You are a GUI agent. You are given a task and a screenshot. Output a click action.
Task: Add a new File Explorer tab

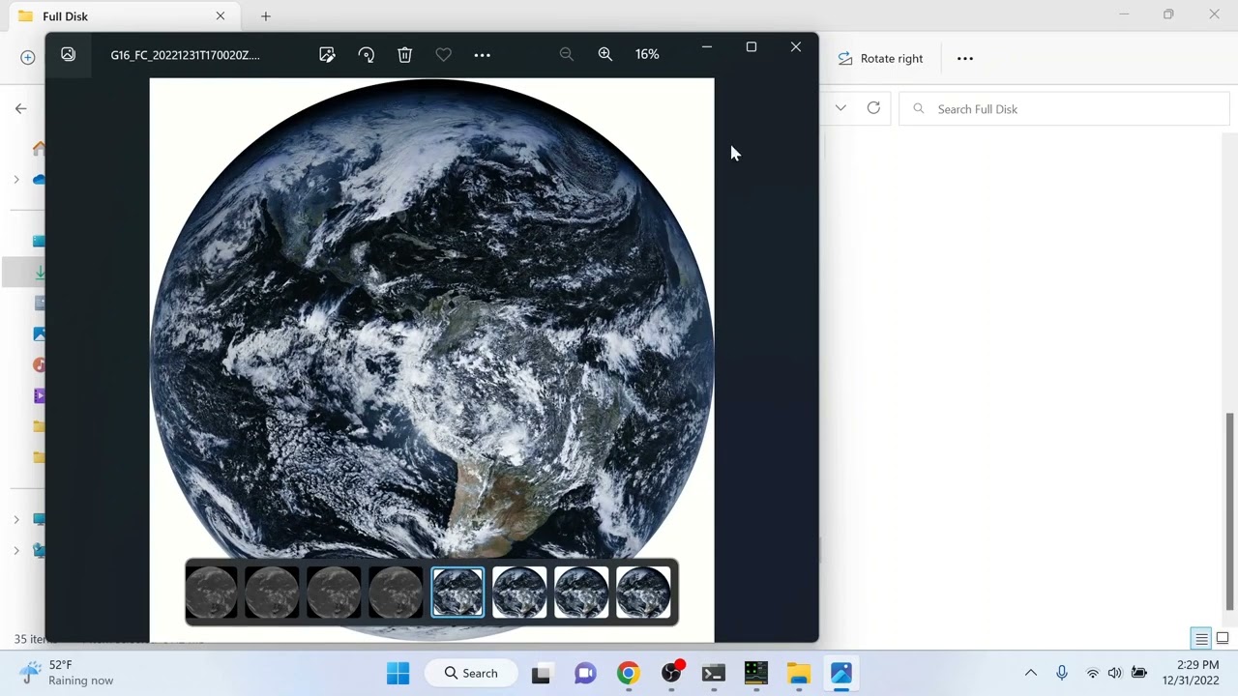265,16
